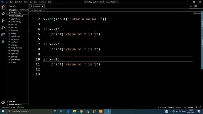This screenshot has height=114, width=203.
Task: Select Python 3.8.1 32-bit interpreter
Action: pyautogui.click(x=9, y=107)
